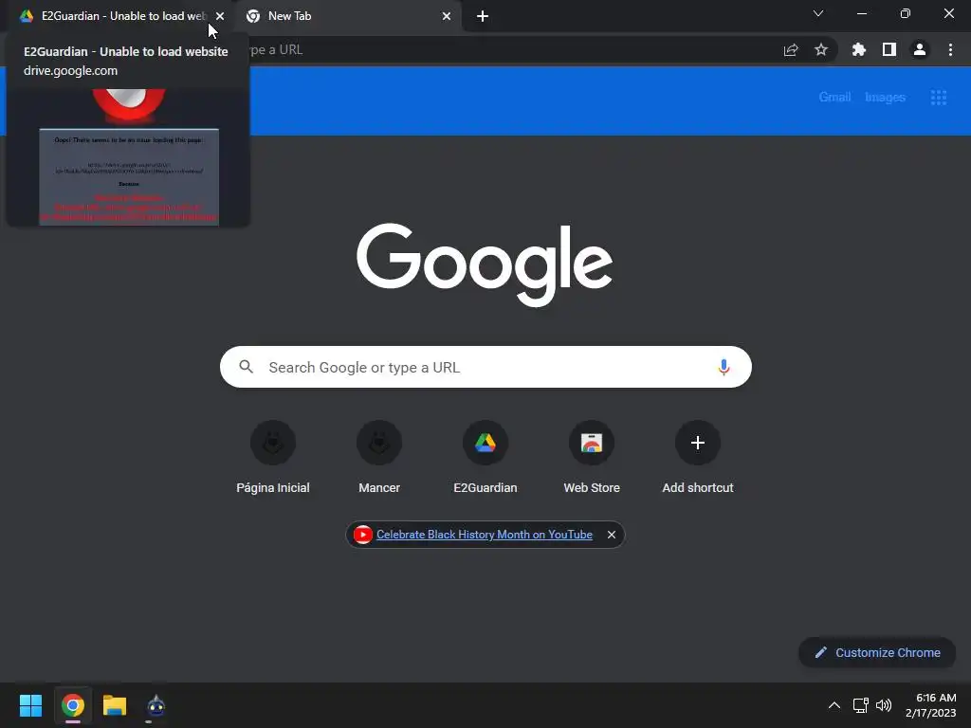Open the E2Guardian Drive shortcut
971x728 pixels.
pos(485,457)
